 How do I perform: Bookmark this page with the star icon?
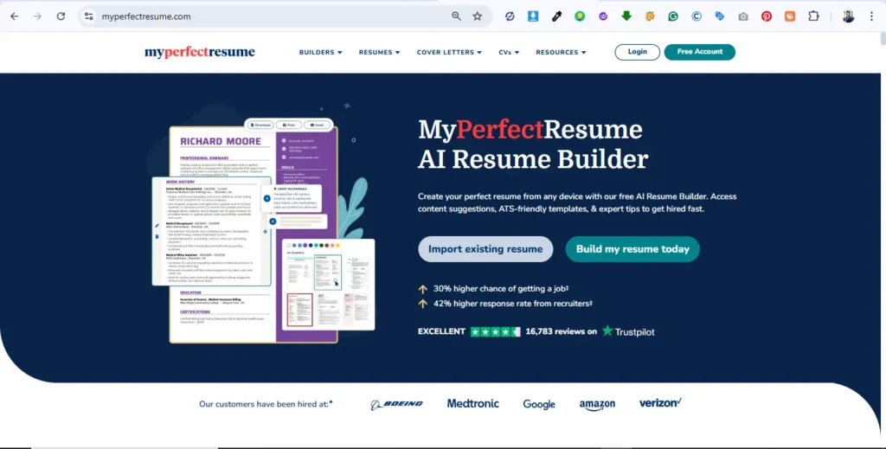478,16
